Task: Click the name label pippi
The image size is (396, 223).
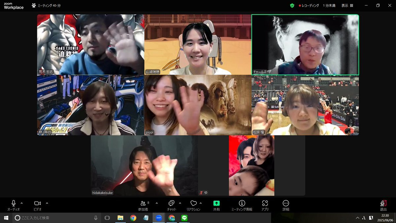Action: 150,132
